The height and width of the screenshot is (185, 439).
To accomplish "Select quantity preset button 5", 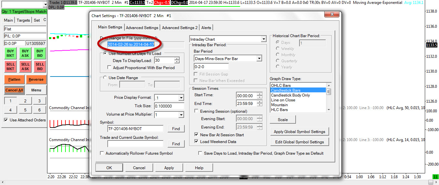I will click(25, 110).
